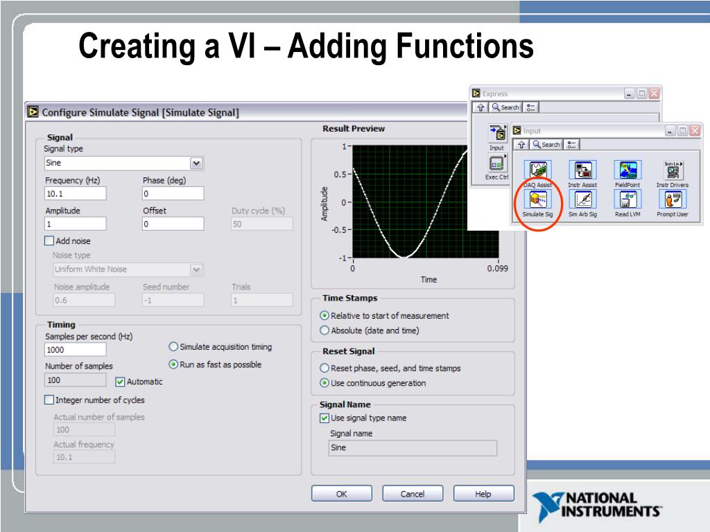Viewport: 710px width, 532px height.
Task: Close the Input palette window
Action: pyautogui.click(x=695, y=131)
